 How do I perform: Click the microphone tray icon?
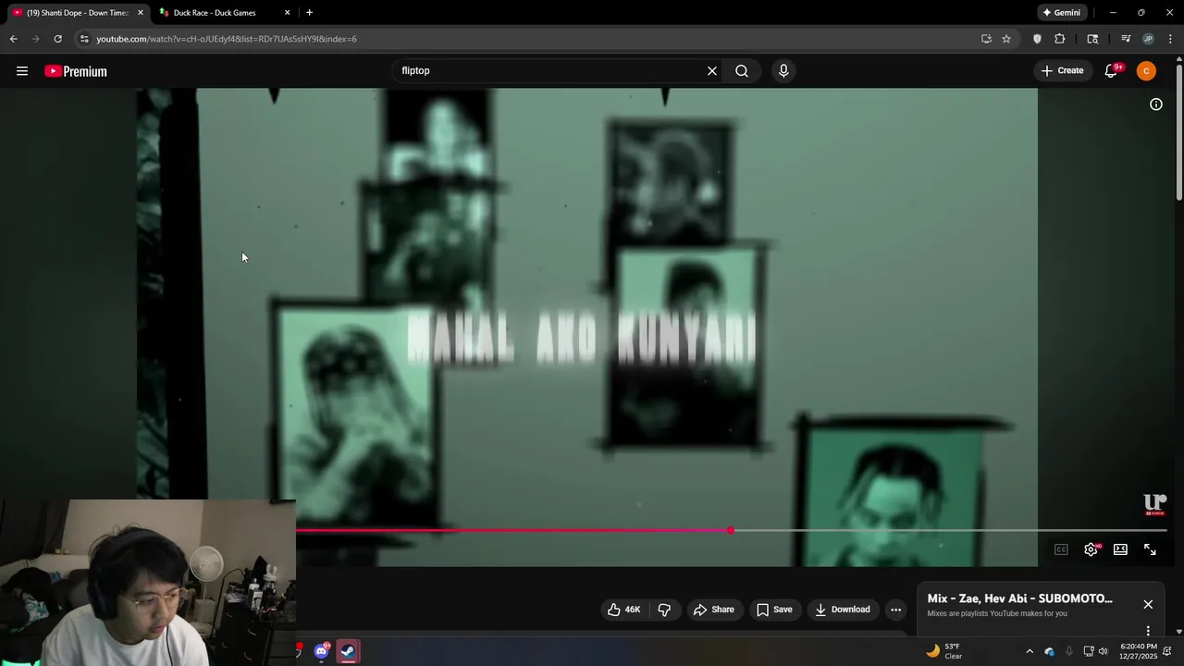pos(1069,651)
